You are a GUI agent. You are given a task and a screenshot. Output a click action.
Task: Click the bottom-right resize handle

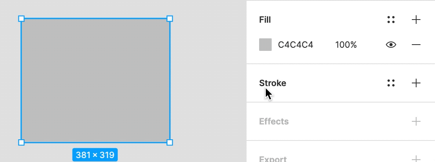pyautogui.click(x=170, y=142)
